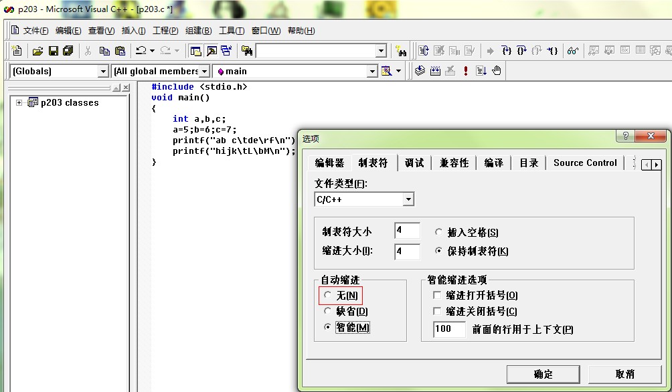
Task: Click the help question mark button in 选项 dialog
Action: pos(625,136)
